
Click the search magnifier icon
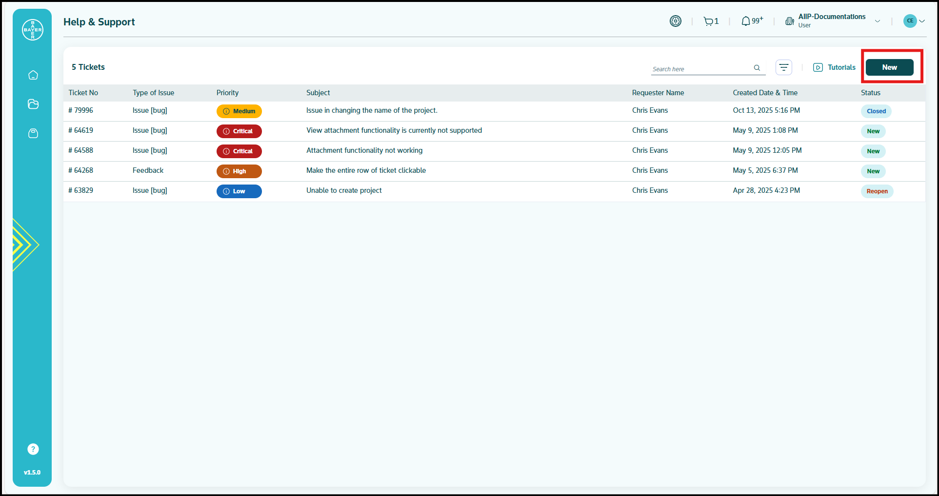click(x=757, y=68)
